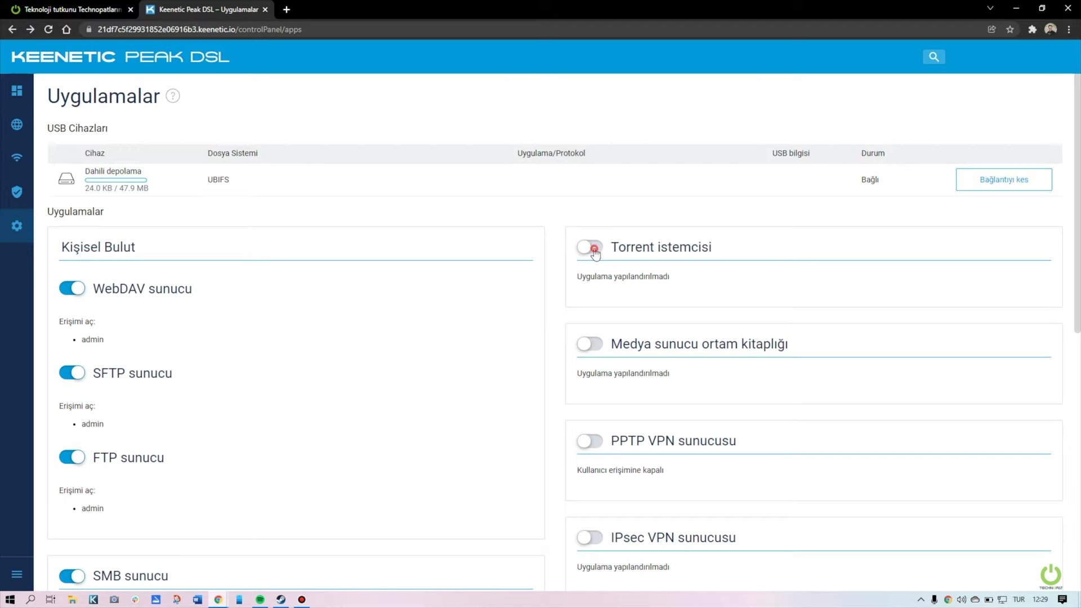Click the Dahili depolama drive icon

[66, 179]
